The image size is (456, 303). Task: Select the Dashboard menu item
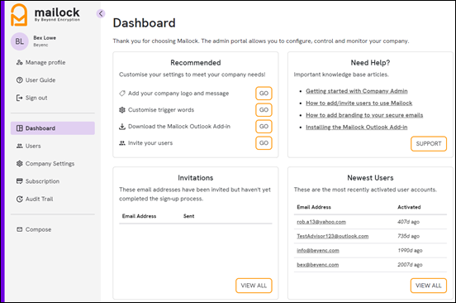tap(53, 128)
